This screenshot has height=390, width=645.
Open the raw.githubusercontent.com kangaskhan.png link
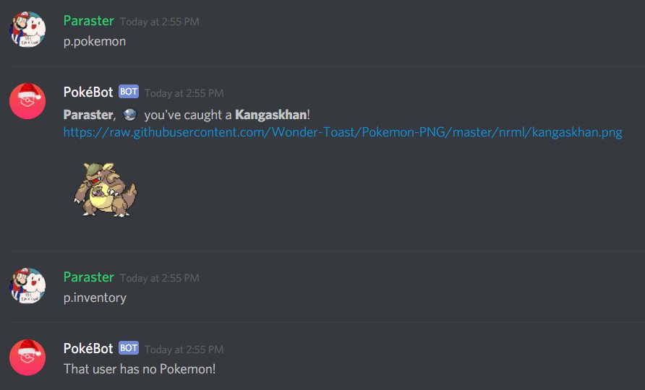pos(343,132)
